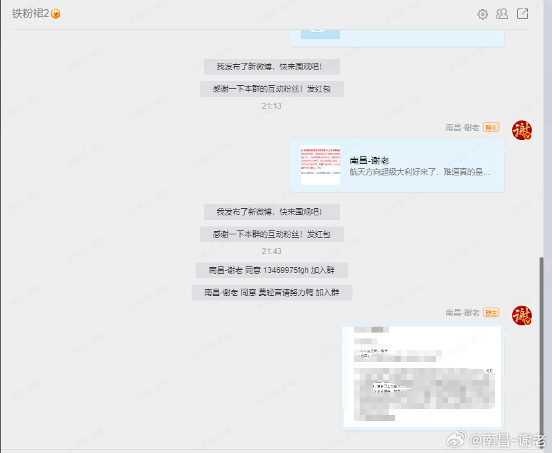Click the orange V verification badge
This screenshot has width=552, height=453.
(x=56, y=12)
